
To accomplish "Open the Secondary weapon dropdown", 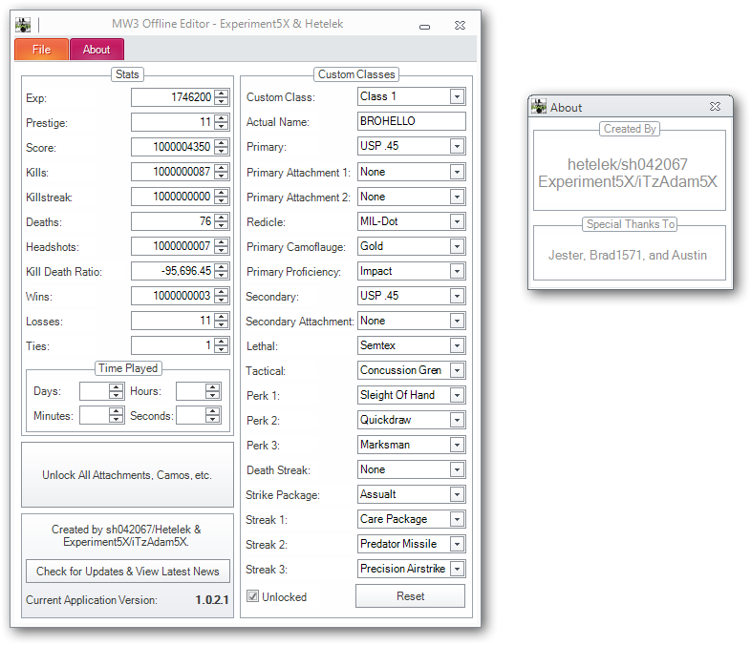I will click(x=457, y=296).
